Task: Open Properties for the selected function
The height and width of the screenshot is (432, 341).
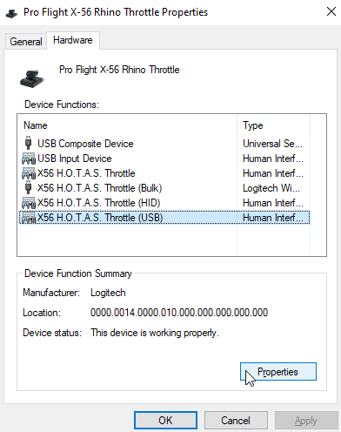Action: (x=278, y=372)
